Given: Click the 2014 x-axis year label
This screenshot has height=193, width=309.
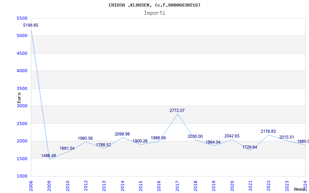Looking at the screenshot, I should 122,186.
